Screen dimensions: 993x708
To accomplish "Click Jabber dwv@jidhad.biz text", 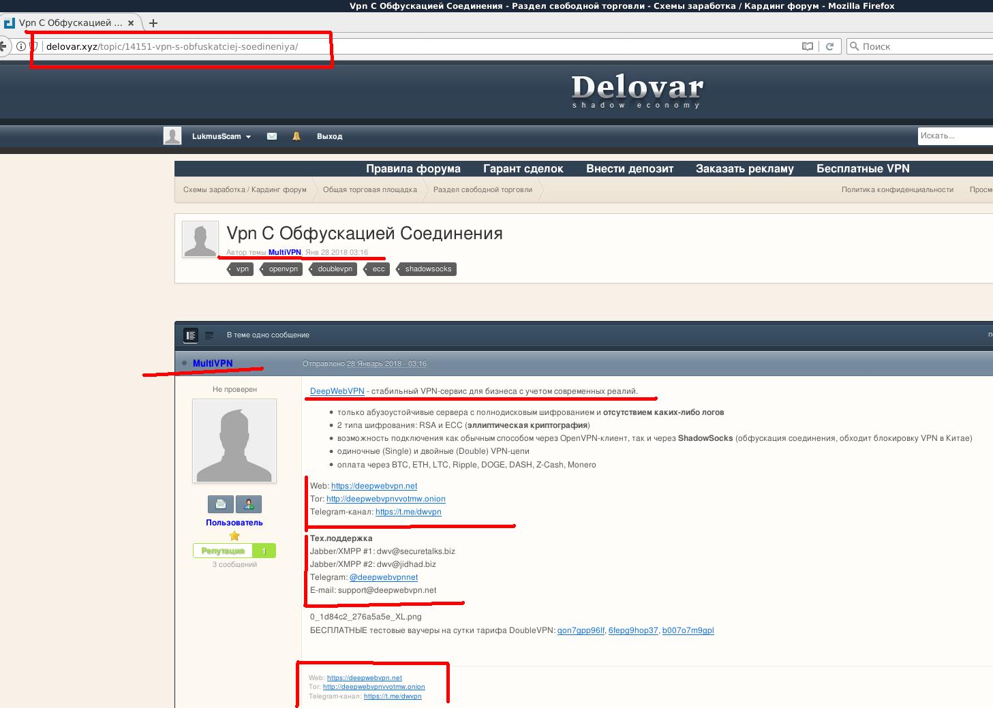I will (x=406, y=564).
